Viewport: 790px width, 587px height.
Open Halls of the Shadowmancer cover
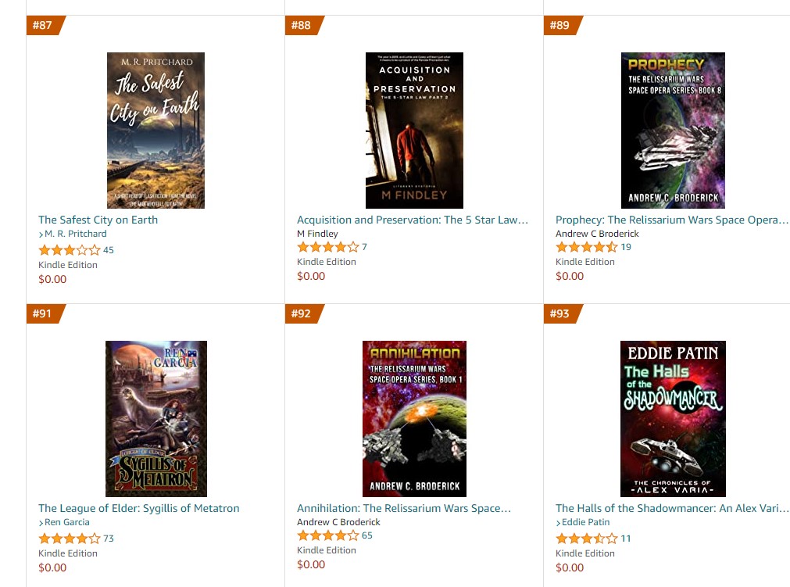(673, 419)
